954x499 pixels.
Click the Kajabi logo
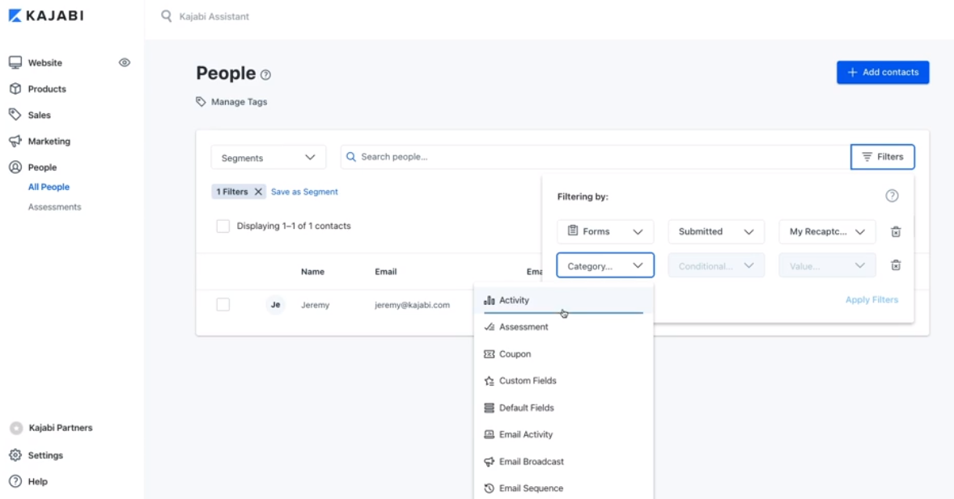pyautogui.click(x=46, y=16)
